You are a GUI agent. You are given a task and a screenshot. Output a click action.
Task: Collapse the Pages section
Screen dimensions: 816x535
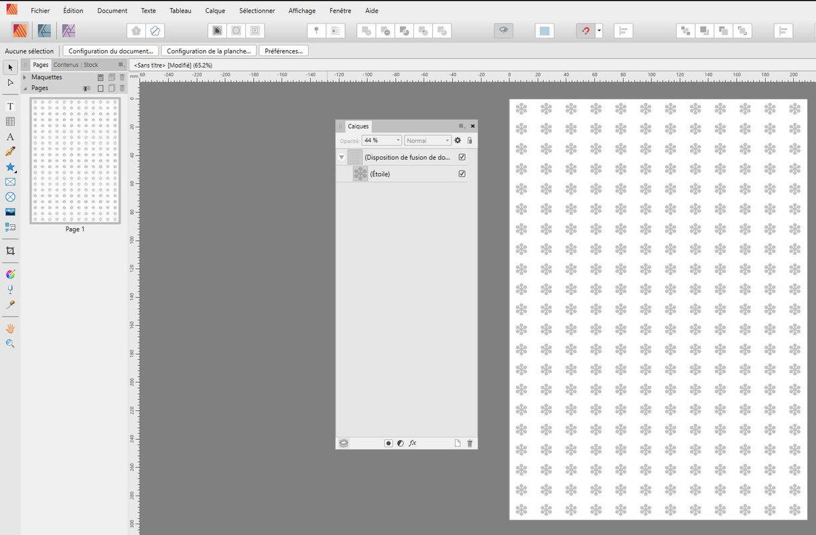pos(25,88)
